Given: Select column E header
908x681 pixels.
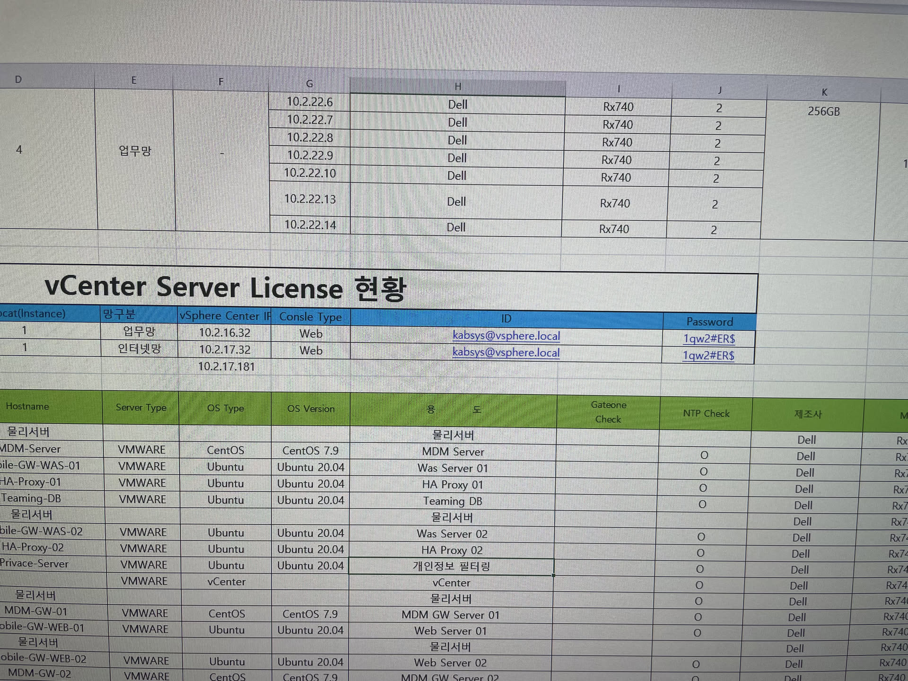Looking at the screenshot, I should (134, 80).
